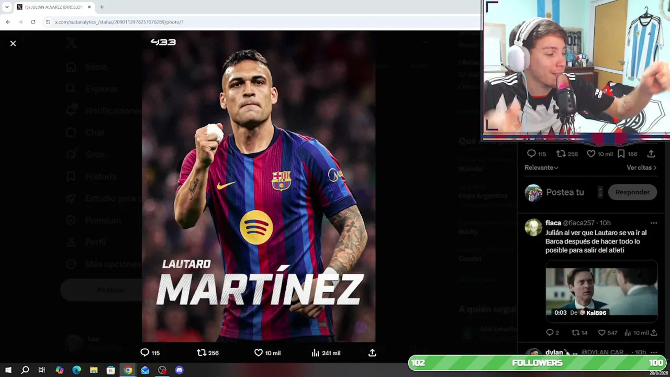670x377 pixels.
Task: Click the share icon under the photo
Action: click(372, 353)
